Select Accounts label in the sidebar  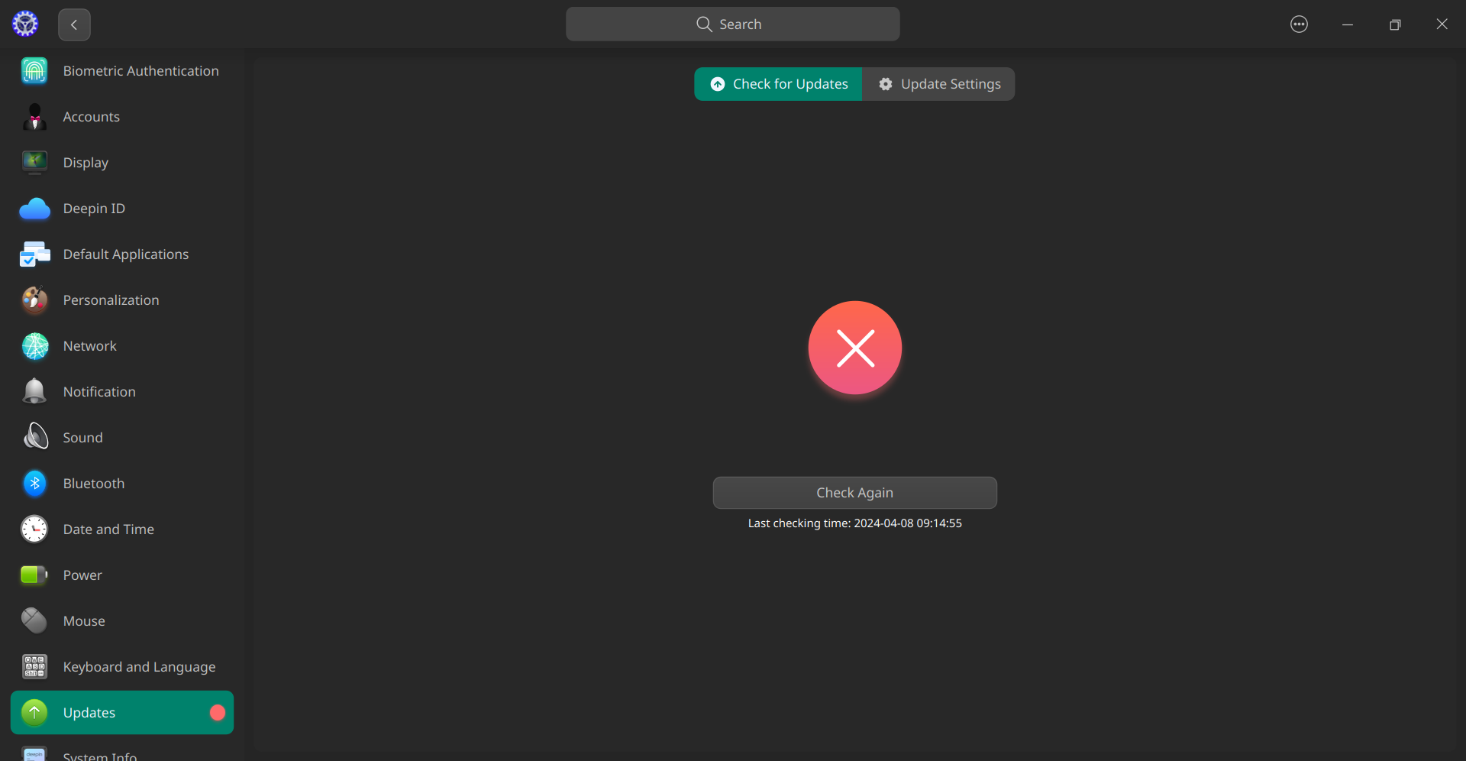tap(91, 117)
